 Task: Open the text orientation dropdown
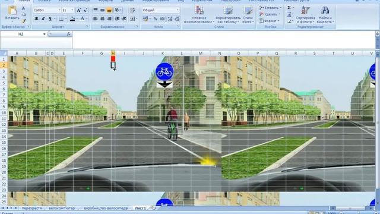coord(118,10)
